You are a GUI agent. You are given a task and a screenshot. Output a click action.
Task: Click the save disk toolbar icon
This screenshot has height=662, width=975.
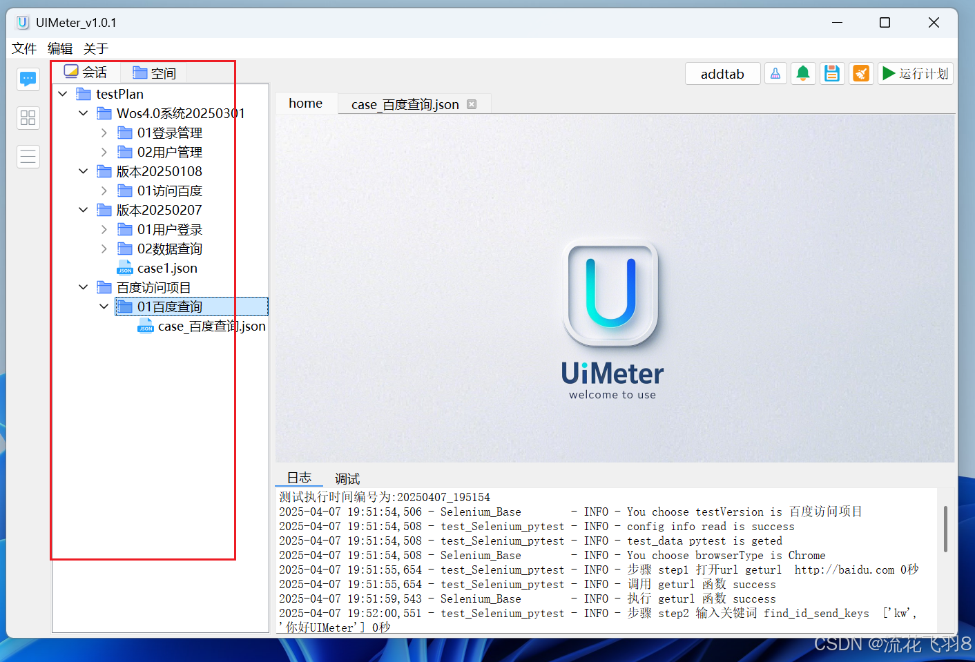click(x=832, y=73)
